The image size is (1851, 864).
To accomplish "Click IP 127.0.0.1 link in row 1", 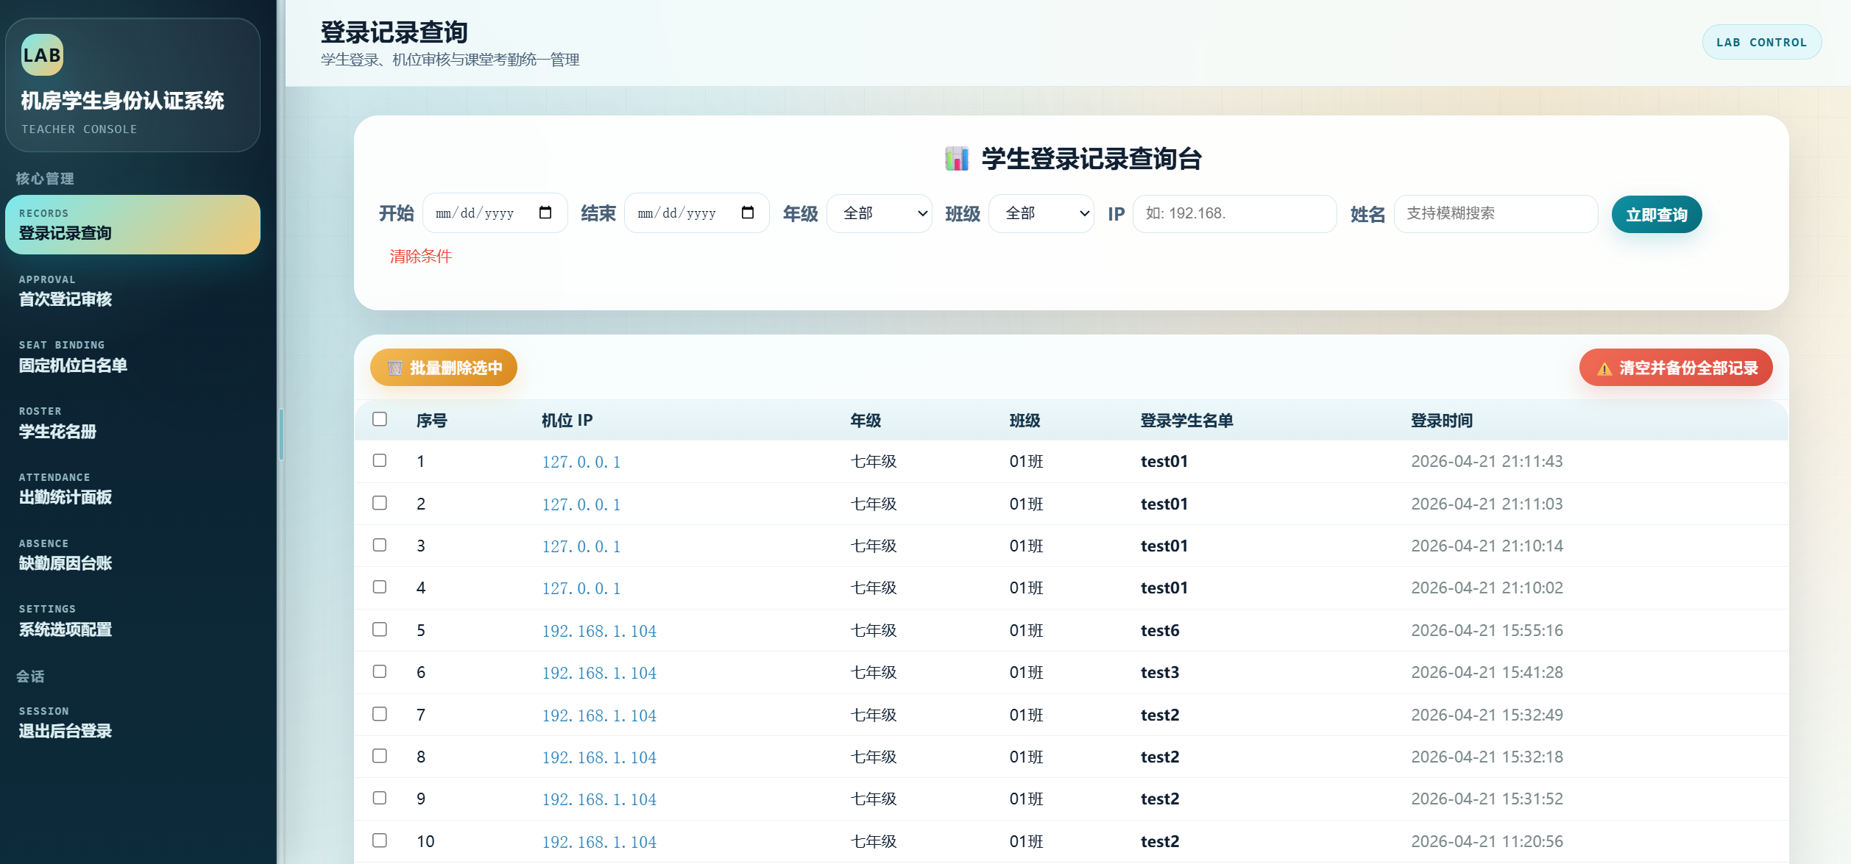I will [x=581, y=462].
